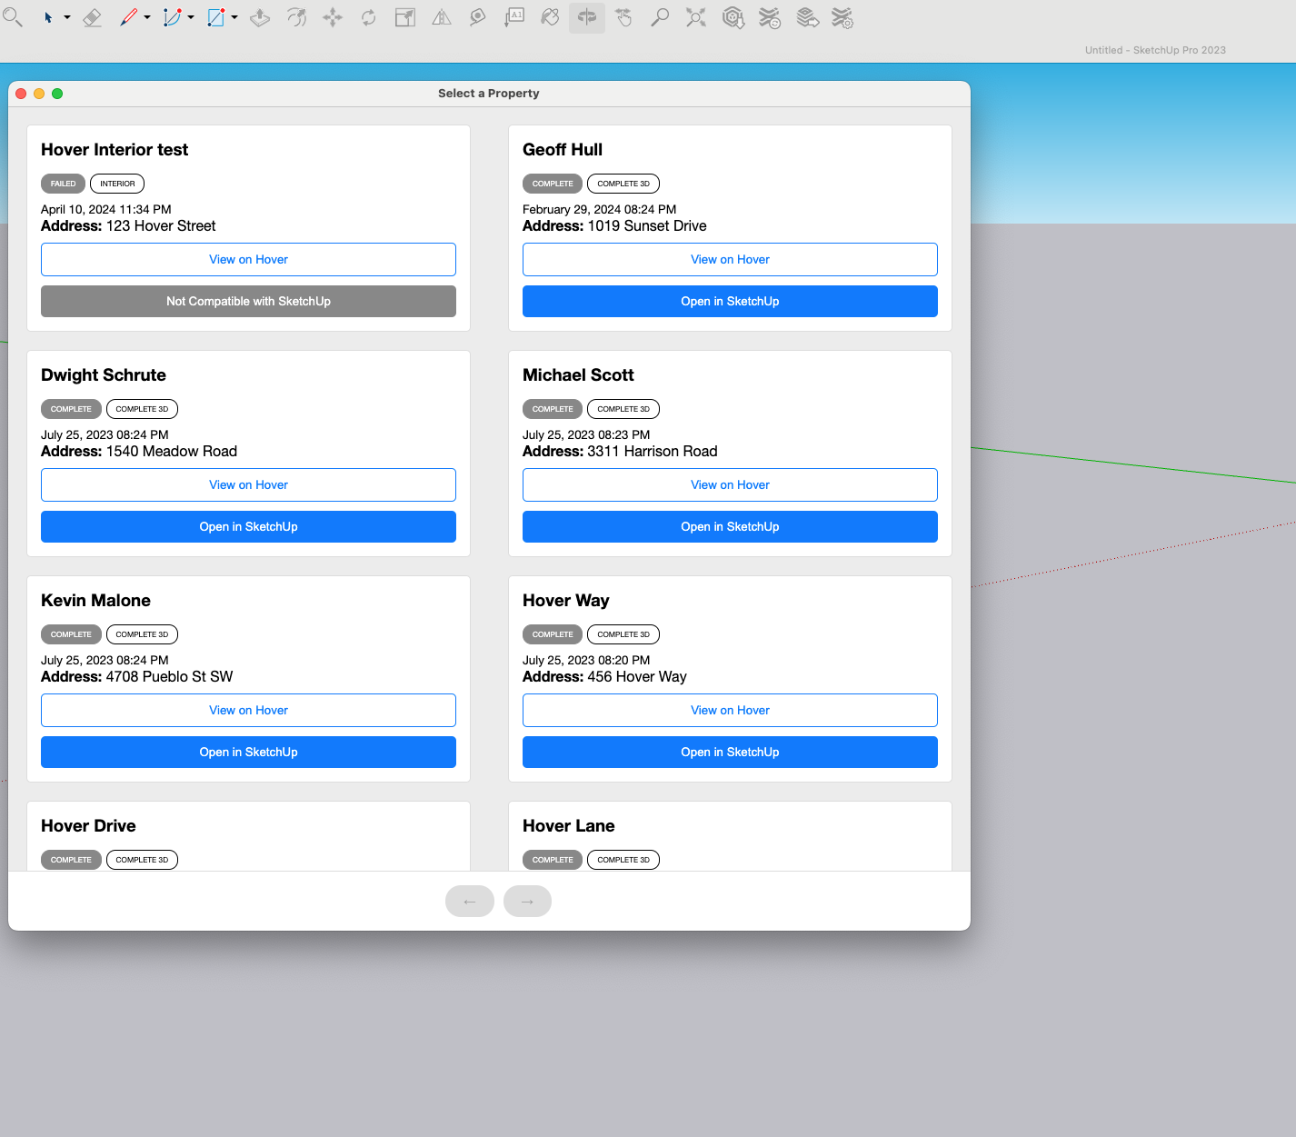Select the Move tool
Image resolution: width=1296 pixels, height=1137 pixels.
(333, 17)
